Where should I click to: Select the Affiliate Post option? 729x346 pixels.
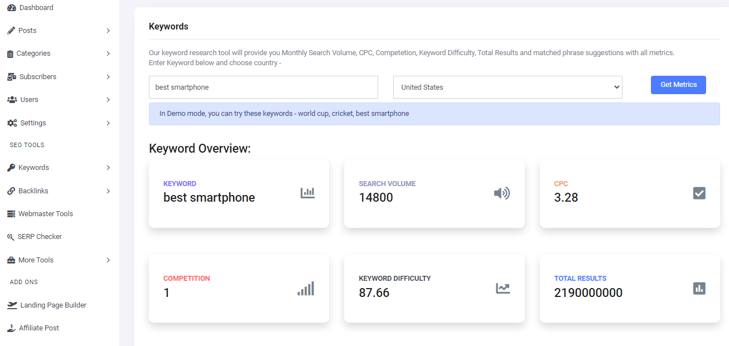pos(38,328)
